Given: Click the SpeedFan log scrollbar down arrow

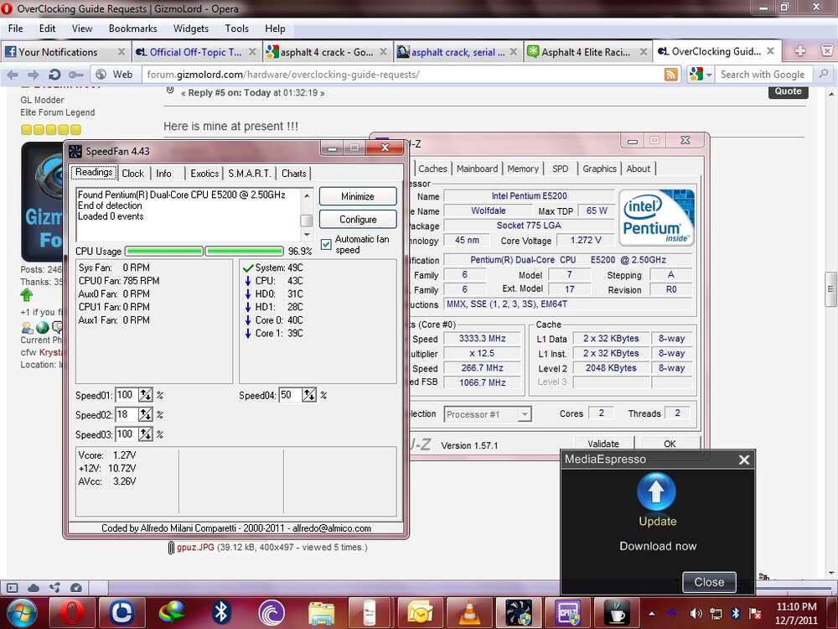Looking at the screenshot, I should tap(307, 236).
